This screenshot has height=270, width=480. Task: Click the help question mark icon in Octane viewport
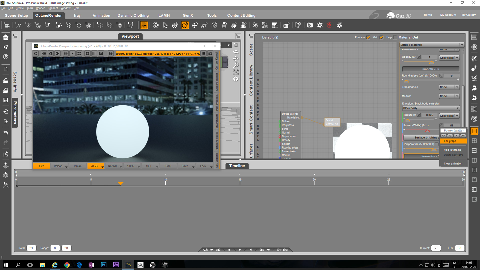click(111, 53)
